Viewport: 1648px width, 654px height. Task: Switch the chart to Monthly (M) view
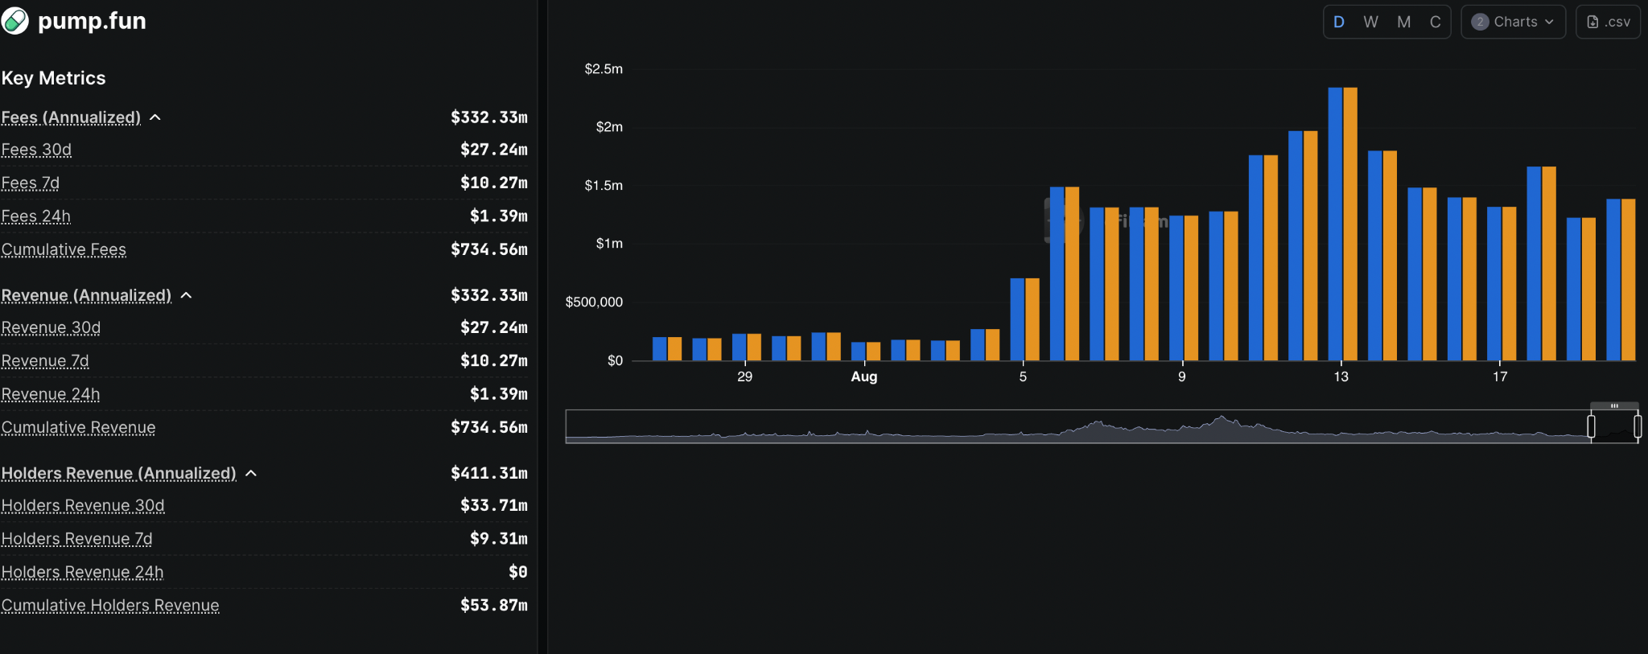[1404, 22]
